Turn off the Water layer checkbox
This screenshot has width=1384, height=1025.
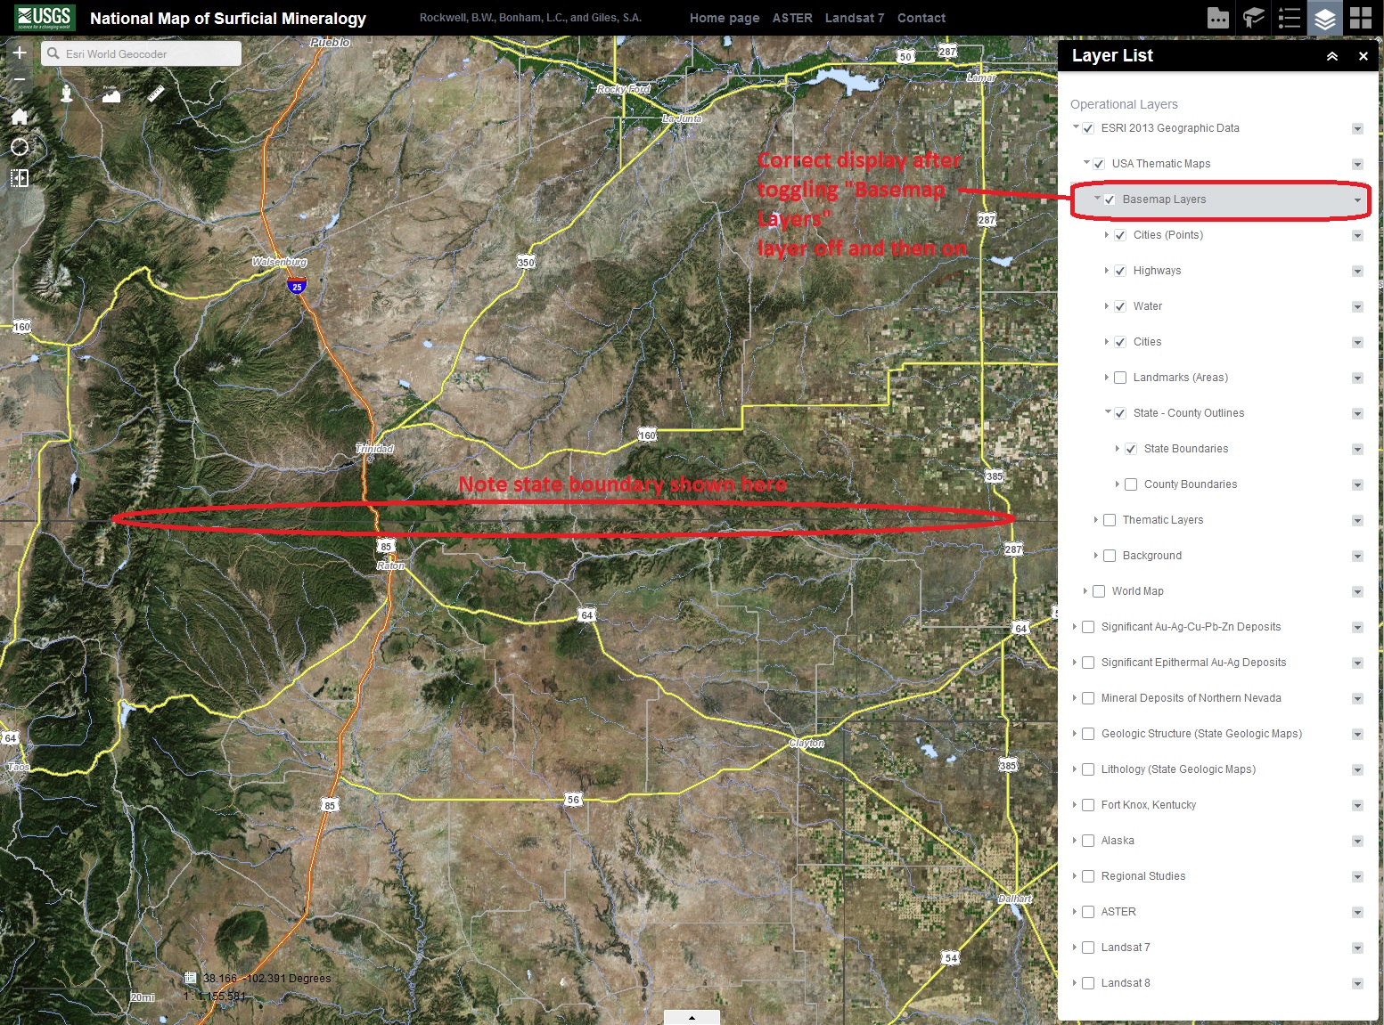coord(1120,306)
